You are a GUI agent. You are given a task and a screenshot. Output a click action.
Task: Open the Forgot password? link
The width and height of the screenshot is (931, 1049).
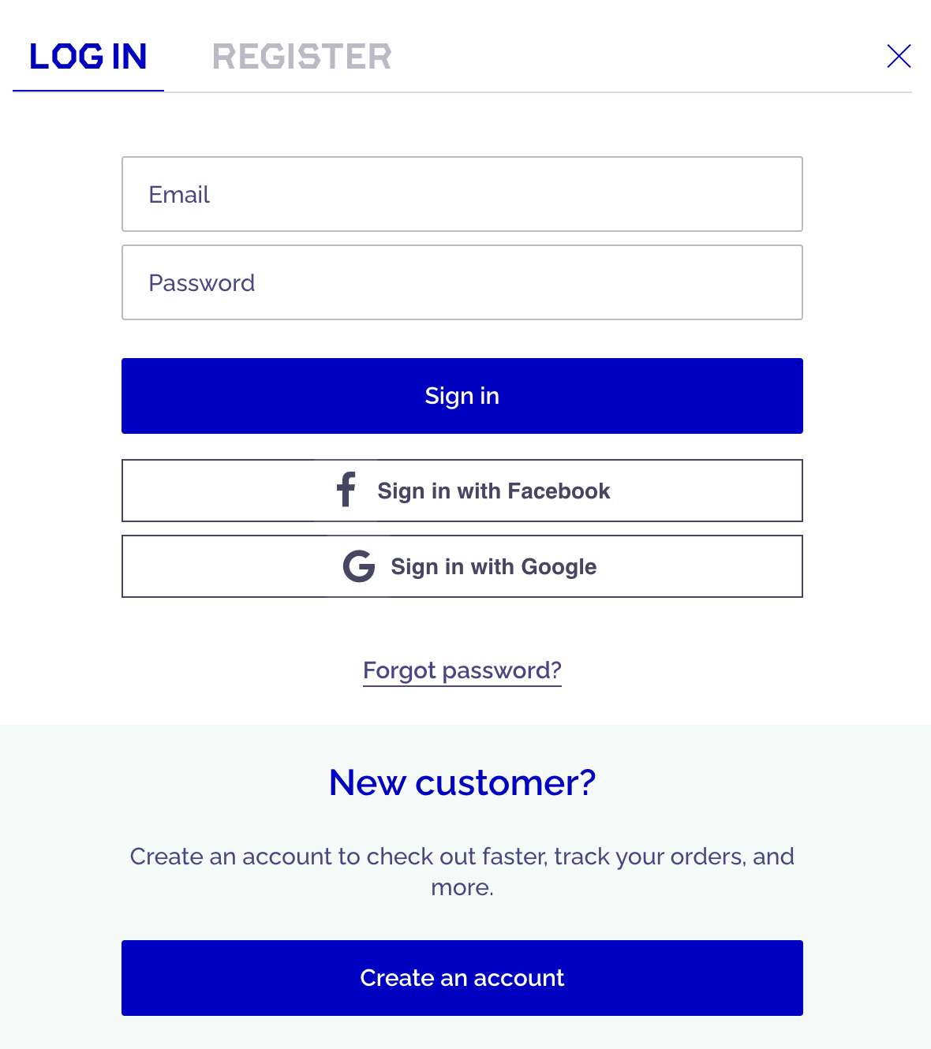tap(462, 670)
